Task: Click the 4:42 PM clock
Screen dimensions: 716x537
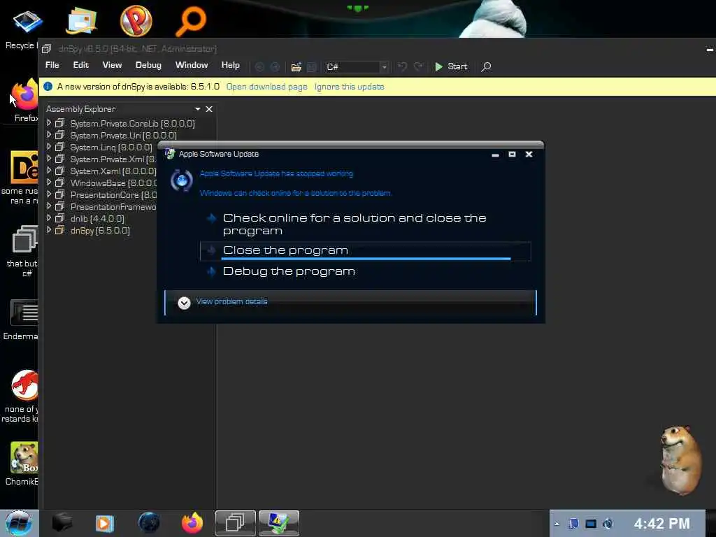Action: pyautogui.click(x=661, y=524)
